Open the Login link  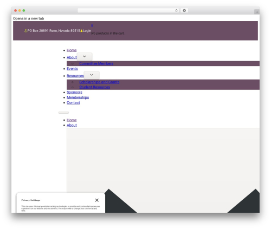pos(87,31)
